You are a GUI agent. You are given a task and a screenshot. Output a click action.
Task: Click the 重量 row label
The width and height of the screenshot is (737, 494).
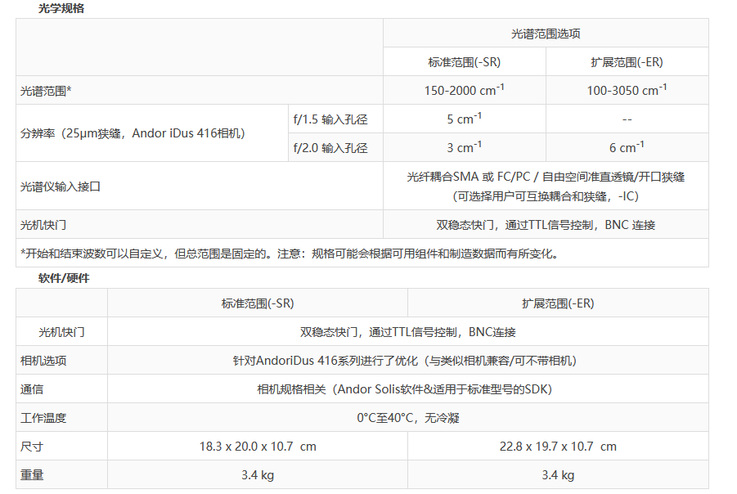click(x=32, y=475)
